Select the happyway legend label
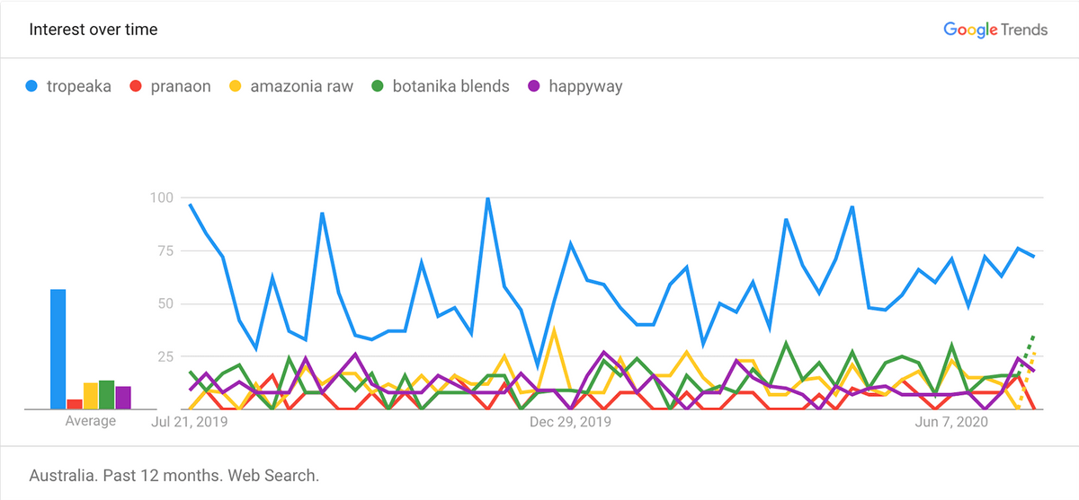The width and height of the screenshot is (1079, 500). (584, 87)
